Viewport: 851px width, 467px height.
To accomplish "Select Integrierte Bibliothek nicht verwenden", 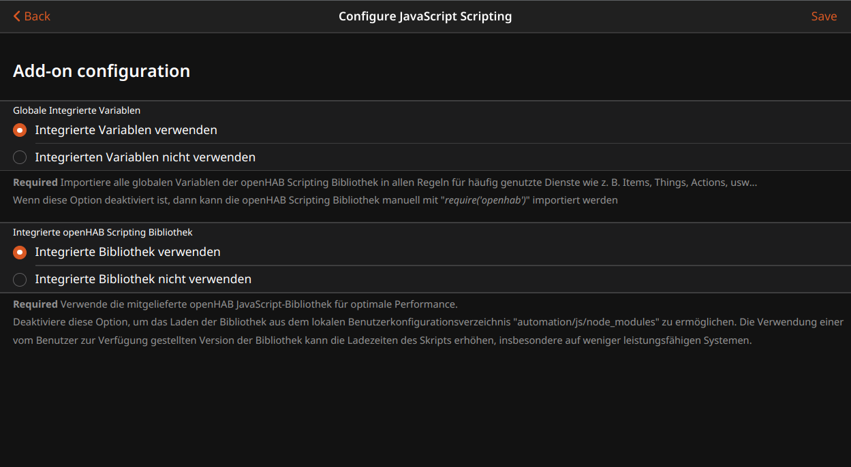I will click(20, 279).
